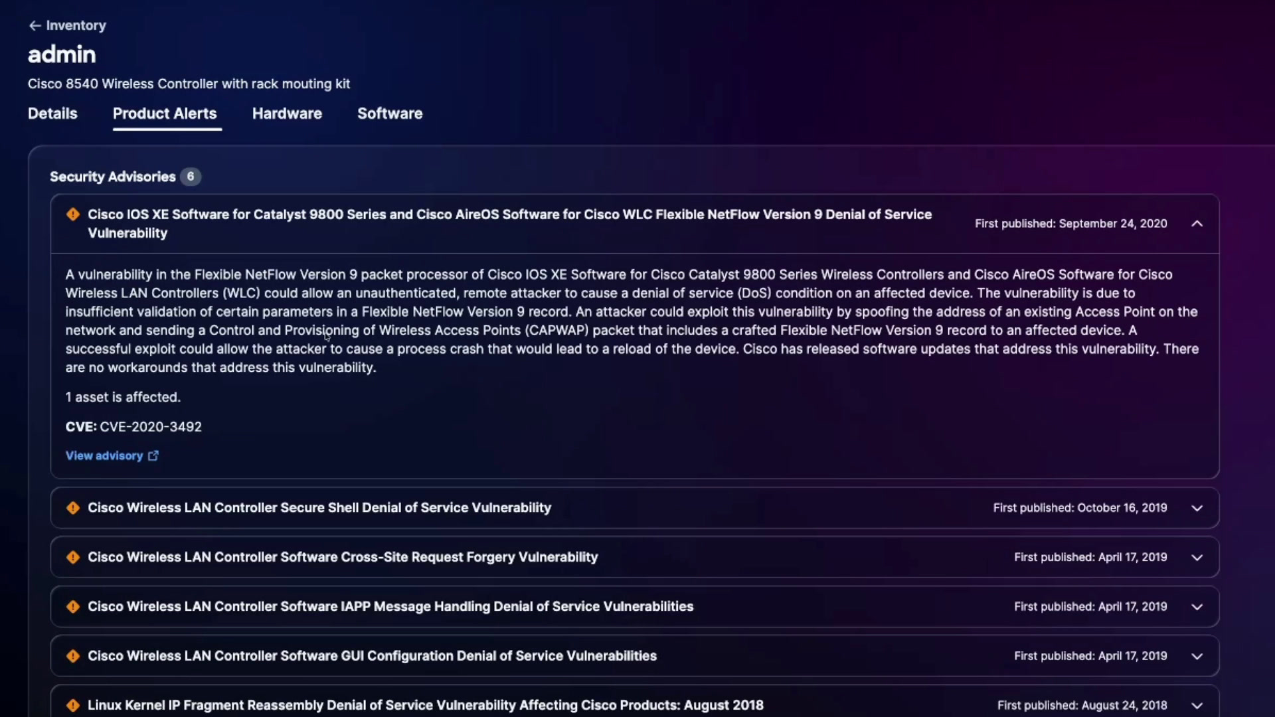Click warning icon on Secure Shell advisory
1275x717 pixels.
(x=73, y=508)
